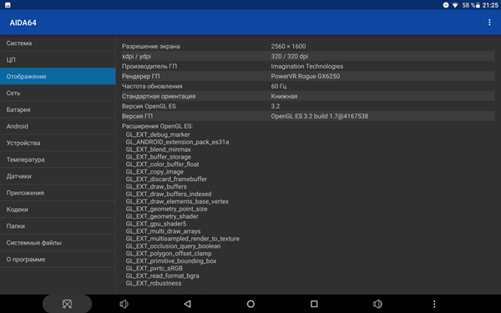Open the Батарея section
Image resolution: width=501 pixels, height=313 pixels.
58,109
